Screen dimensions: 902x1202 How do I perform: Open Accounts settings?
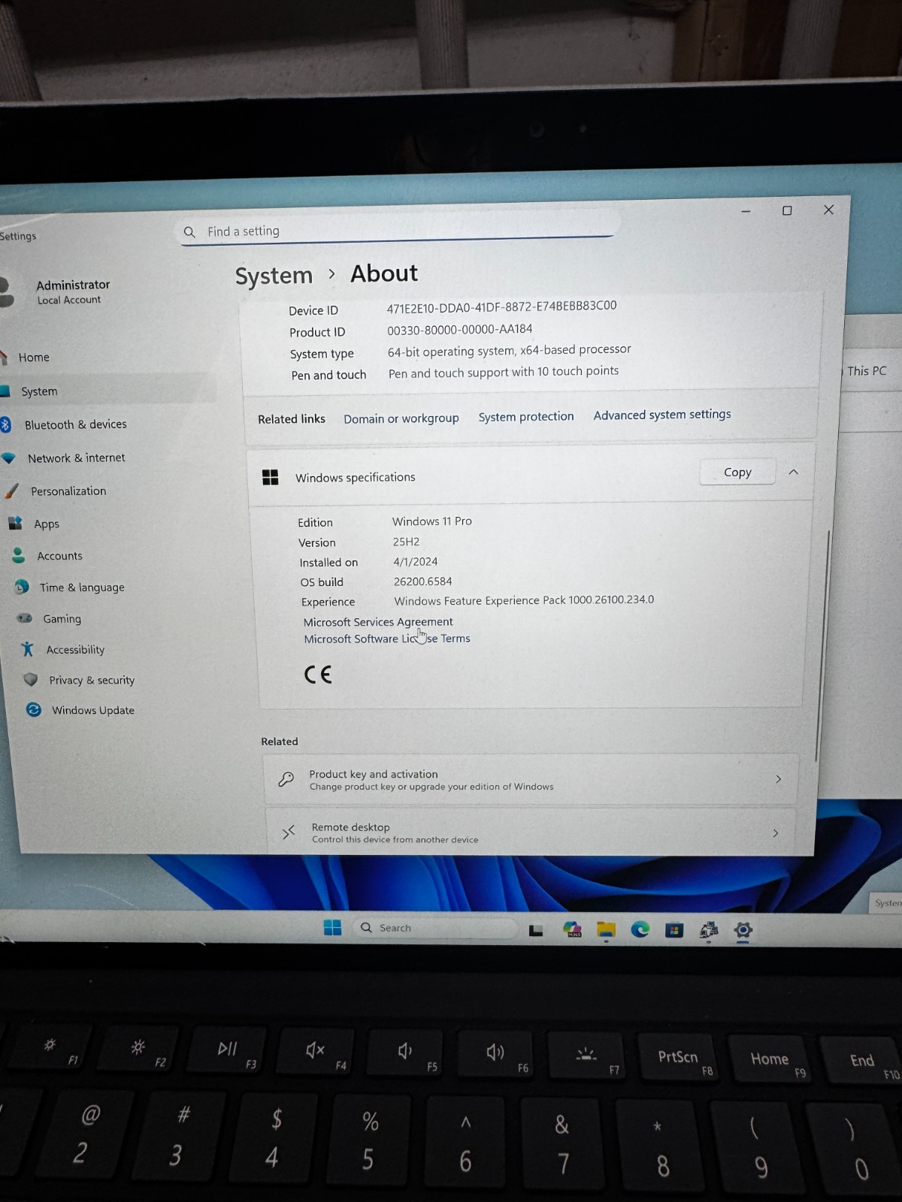pyautogui.click(x=59, y=556)
